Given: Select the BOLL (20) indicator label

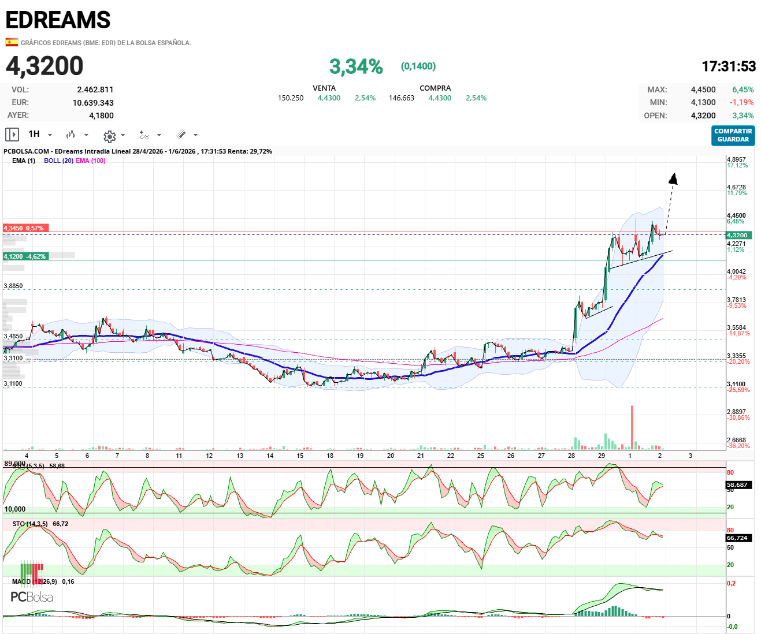Looking at the screenshot, I should 58,161.
